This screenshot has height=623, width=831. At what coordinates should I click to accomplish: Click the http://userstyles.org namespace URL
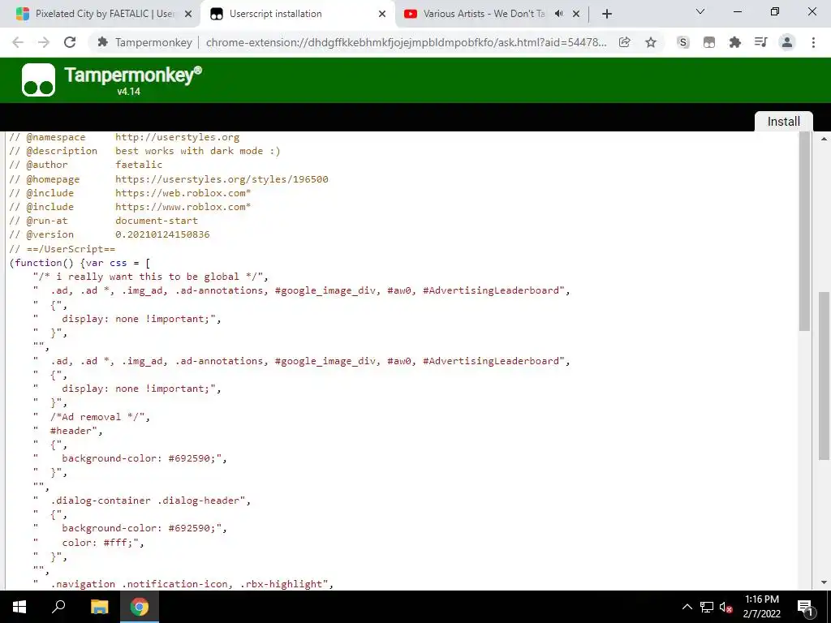pyautogui.click(x=177, y=137)
